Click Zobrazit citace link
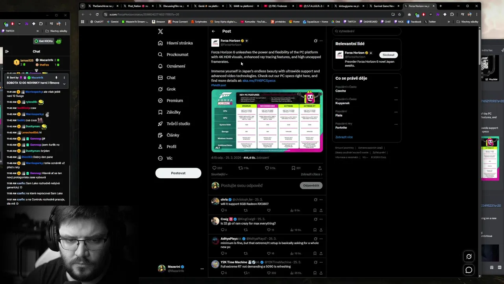Image resolution: width=504 pixels, height=284 pixels. tap(311, 174)
